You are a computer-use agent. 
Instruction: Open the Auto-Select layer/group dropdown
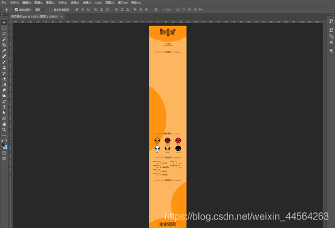(x=40, y=10)
